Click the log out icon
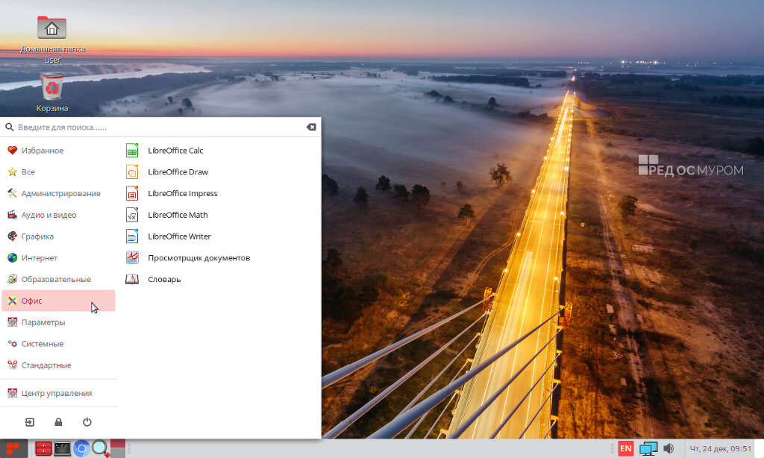The image size is (764, 458). 30,422
